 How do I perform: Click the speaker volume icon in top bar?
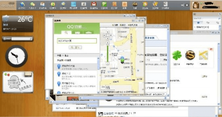(183, 5)
